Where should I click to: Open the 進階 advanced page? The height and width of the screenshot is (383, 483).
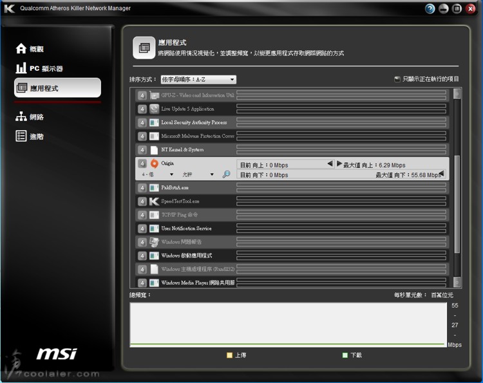pos(30,136)
